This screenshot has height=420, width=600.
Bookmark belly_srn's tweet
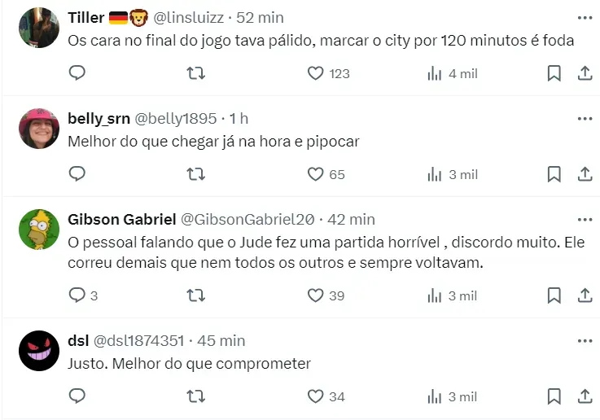pos(554,174)
